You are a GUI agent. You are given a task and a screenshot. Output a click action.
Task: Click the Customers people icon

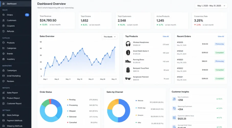[4, 20]
